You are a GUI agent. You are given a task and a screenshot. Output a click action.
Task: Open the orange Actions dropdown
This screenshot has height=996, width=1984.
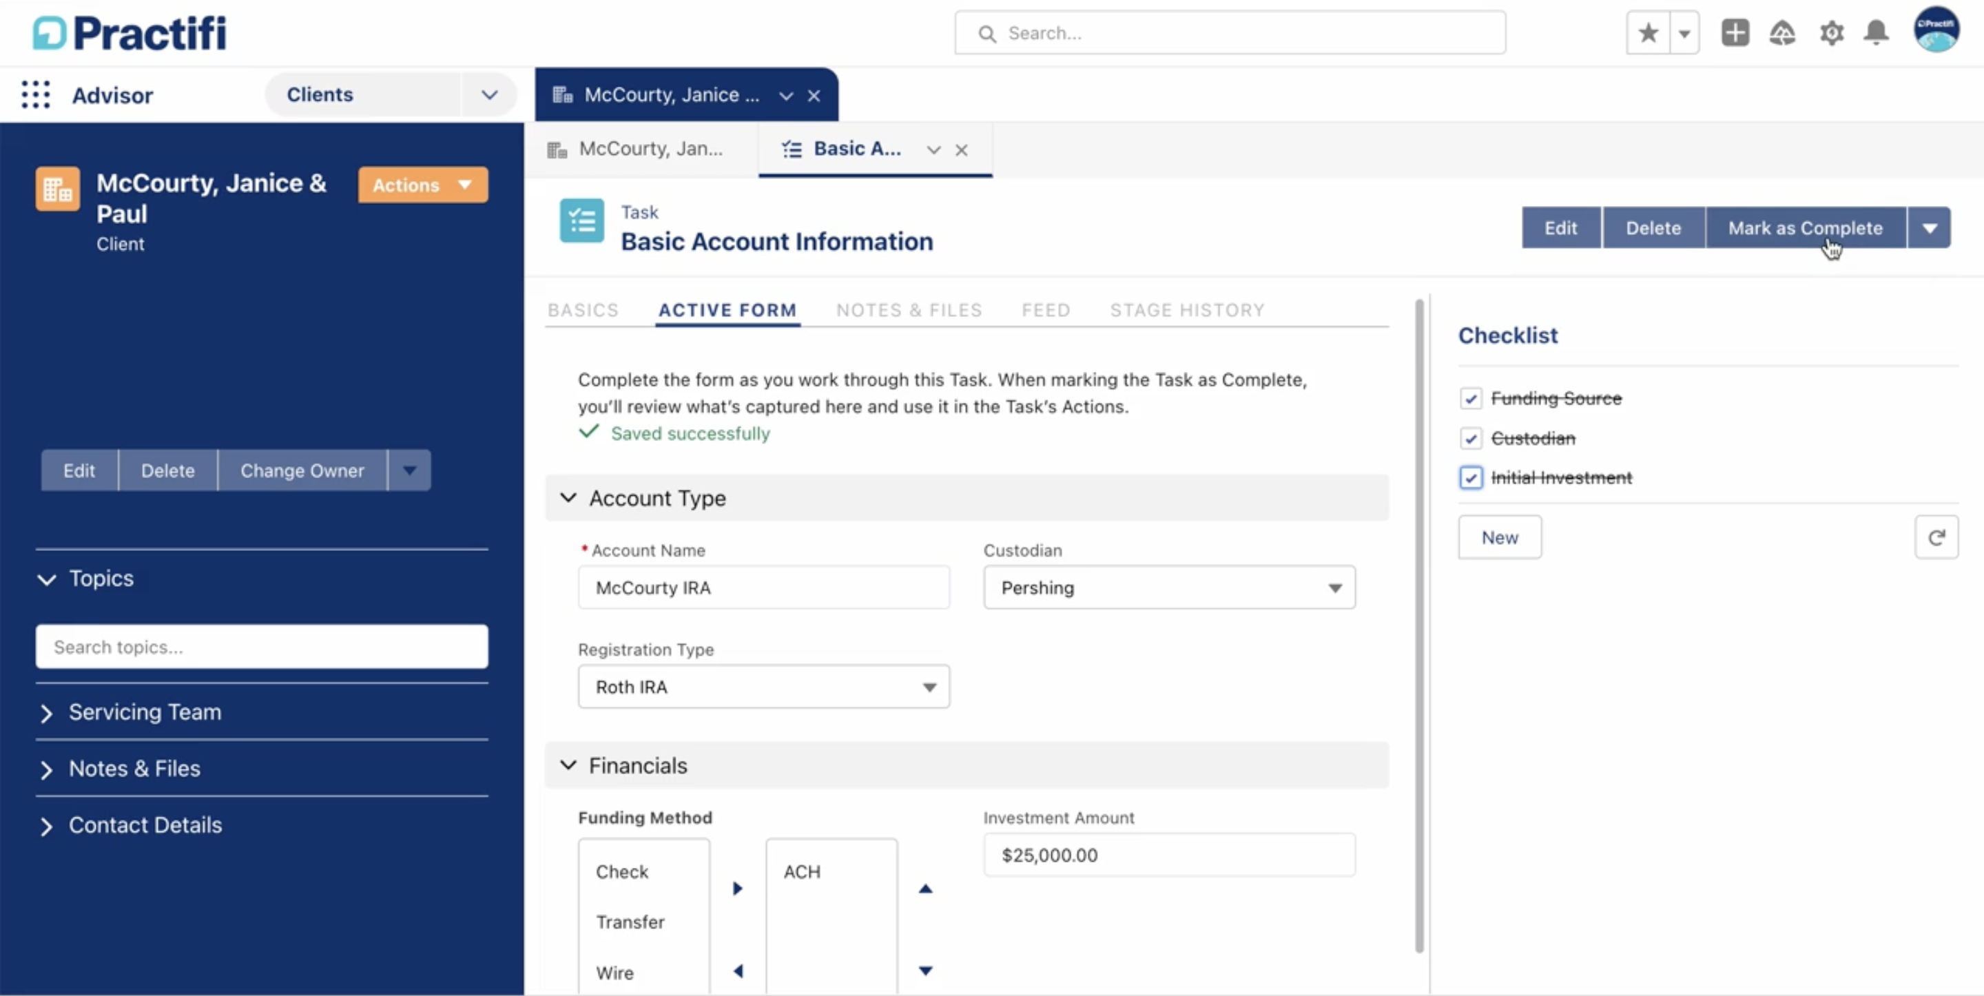[x=423, y=185]
